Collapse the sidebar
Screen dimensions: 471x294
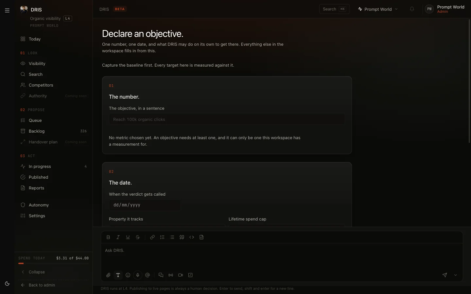pos(53,272)
